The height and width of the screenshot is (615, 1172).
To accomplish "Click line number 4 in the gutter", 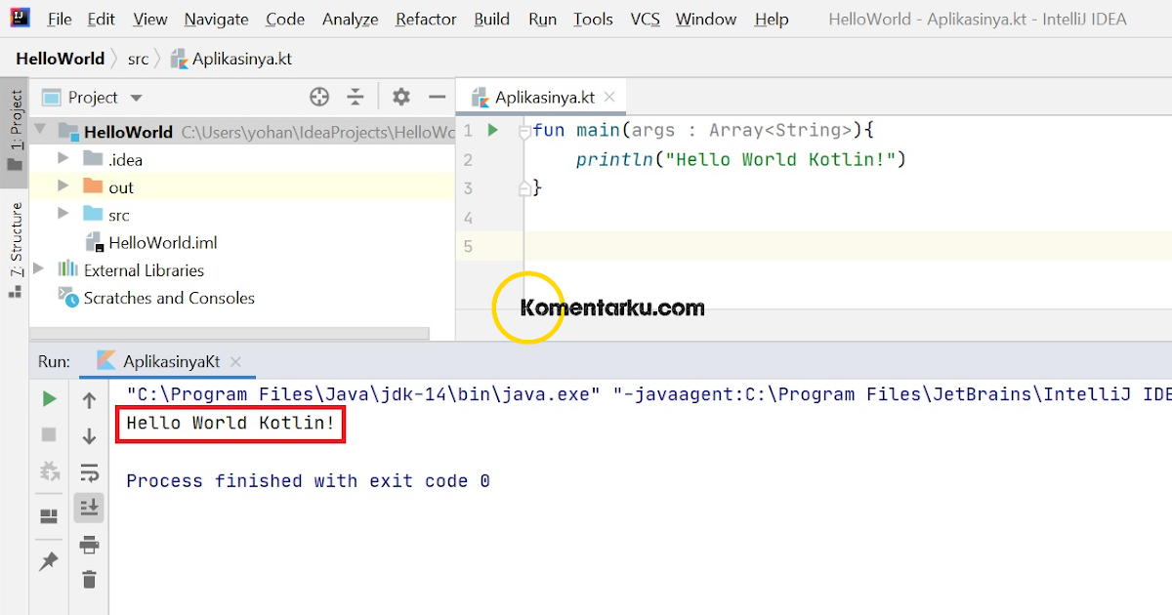I will pos(469,217).
